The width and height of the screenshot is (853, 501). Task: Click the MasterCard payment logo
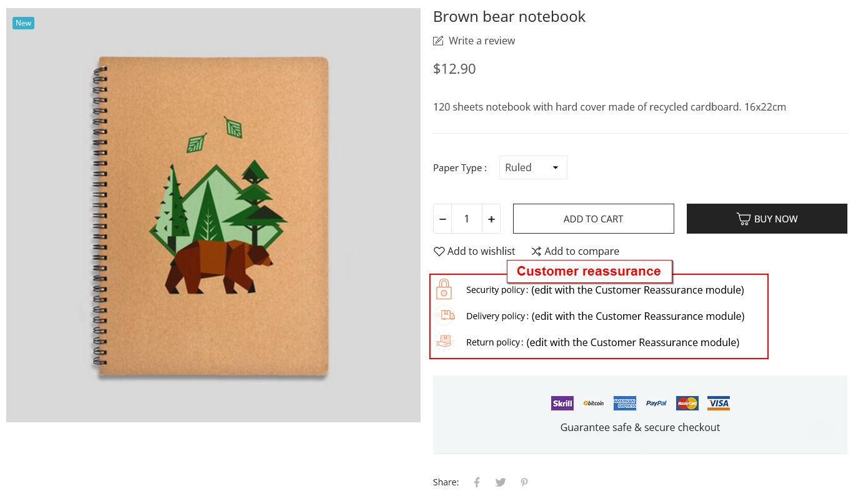(x=687, y=403)
